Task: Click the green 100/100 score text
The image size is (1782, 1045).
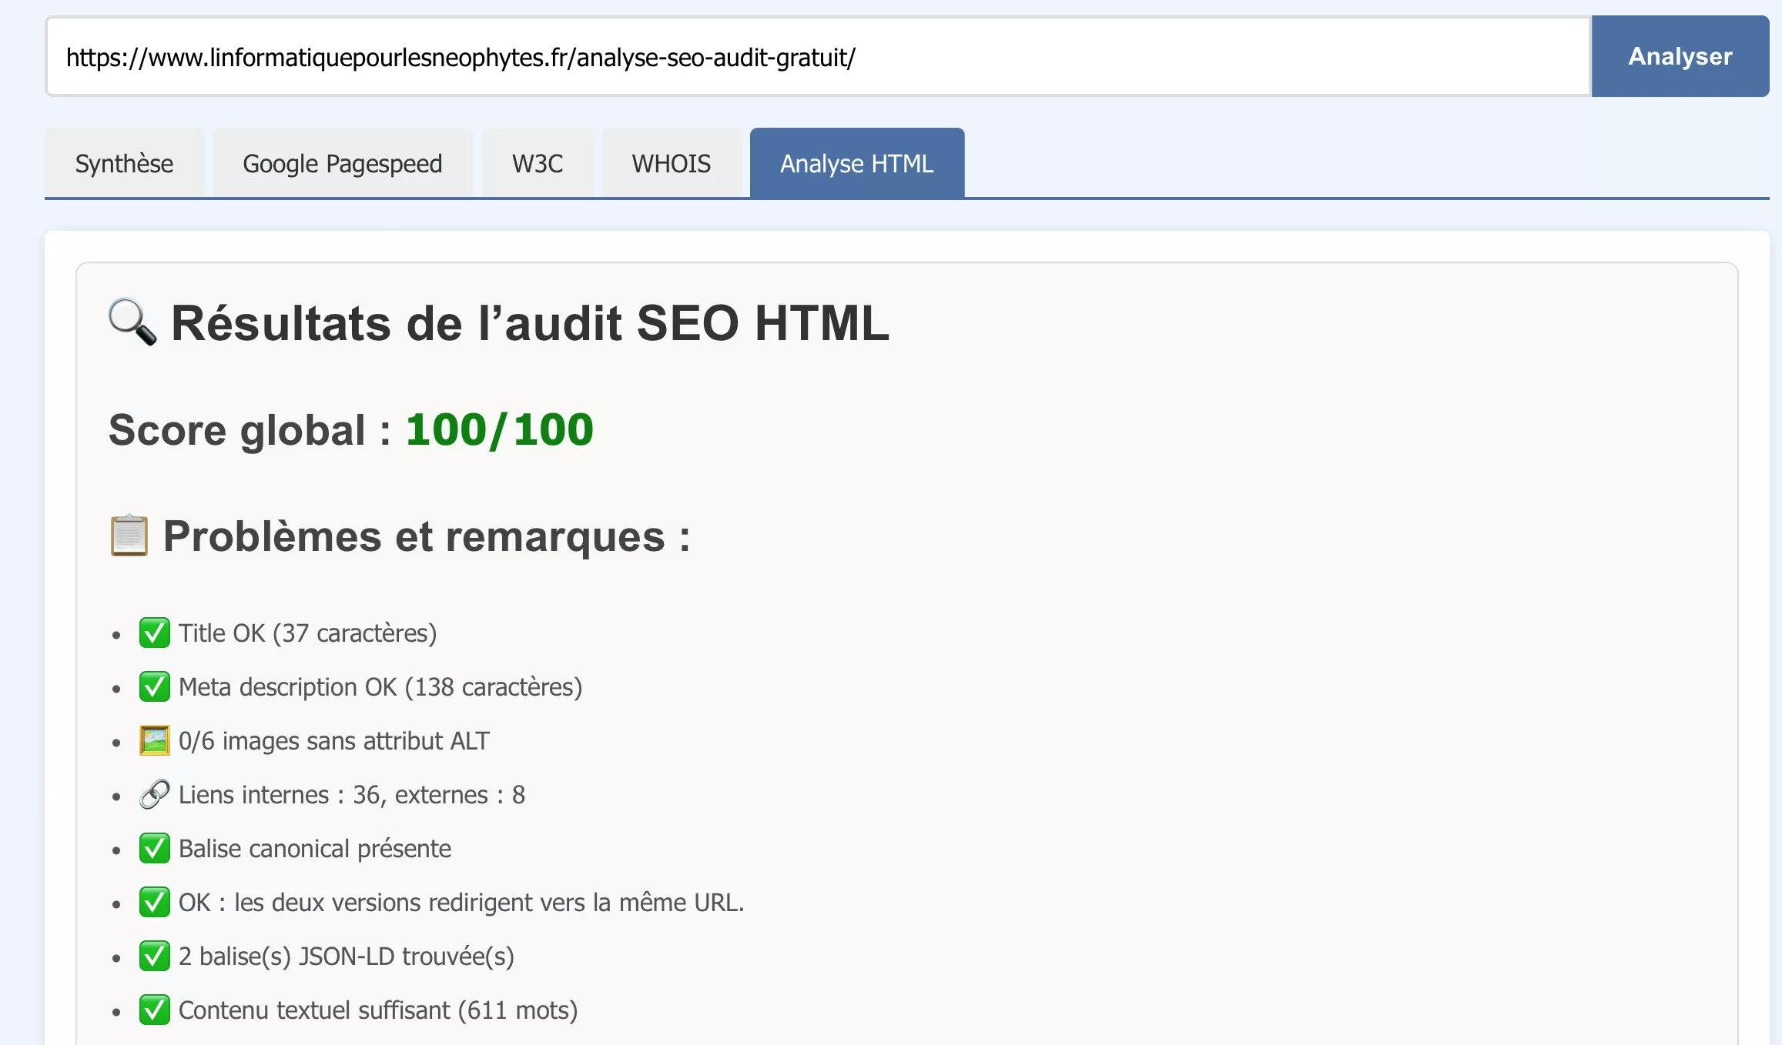Action: (x=498, y=429)
